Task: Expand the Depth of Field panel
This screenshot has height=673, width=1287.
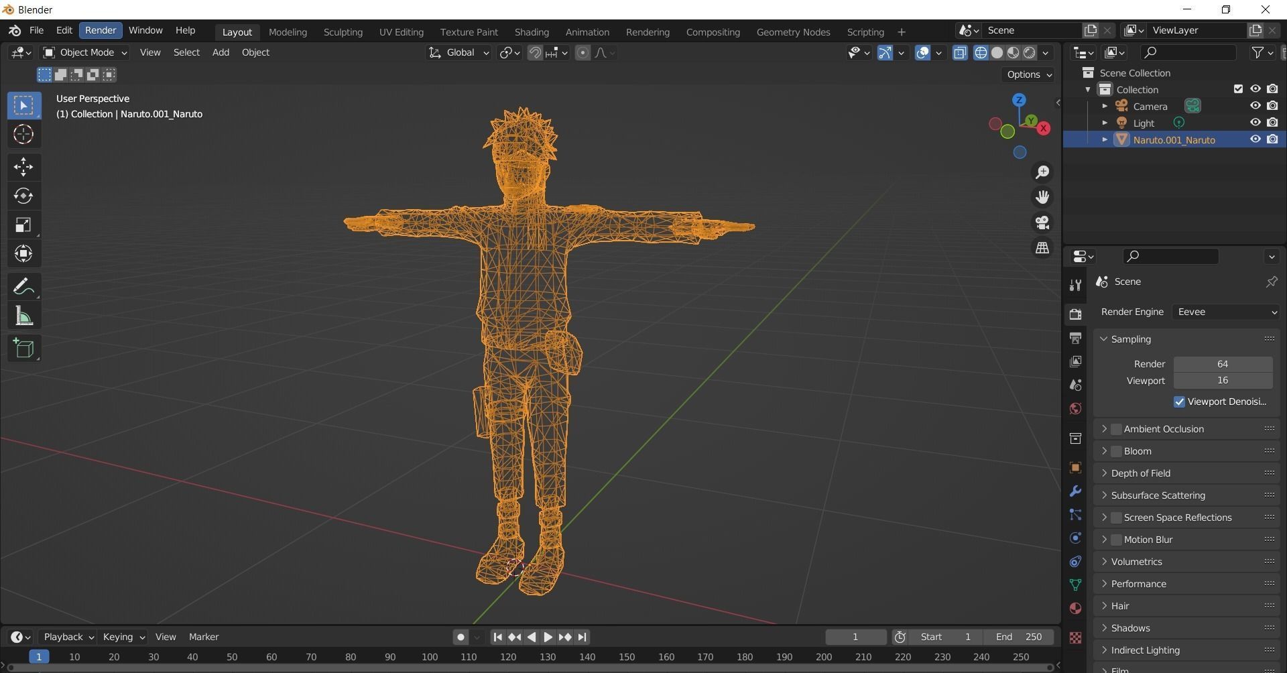Action: coord(1104,473)
